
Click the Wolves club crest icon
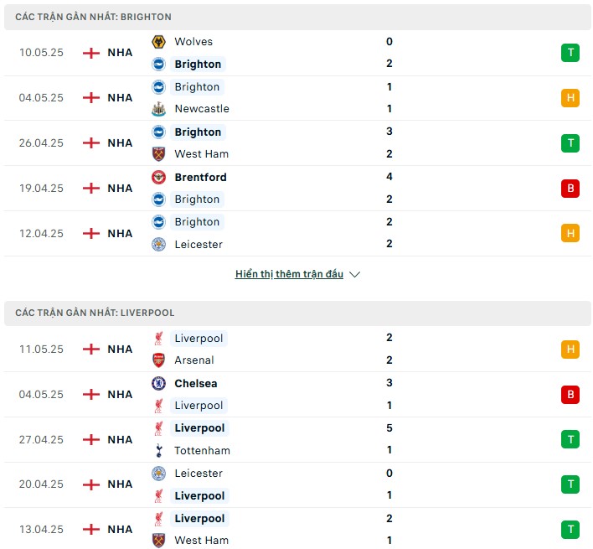tap(158, 42)
